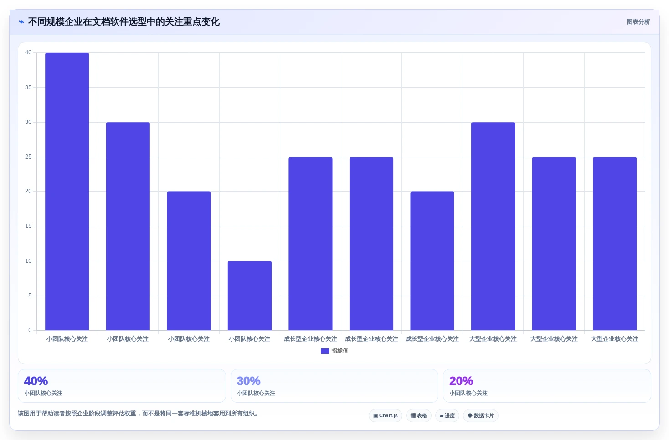Open the 20% 小团队核心关注 data card

click(x=547, y=386)
